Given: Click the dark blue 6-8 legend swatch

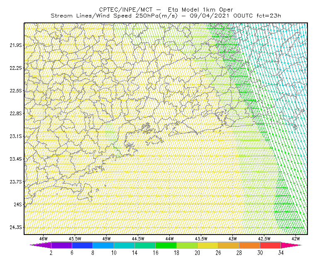Looking at the screenshot, I should coord(82,245).
